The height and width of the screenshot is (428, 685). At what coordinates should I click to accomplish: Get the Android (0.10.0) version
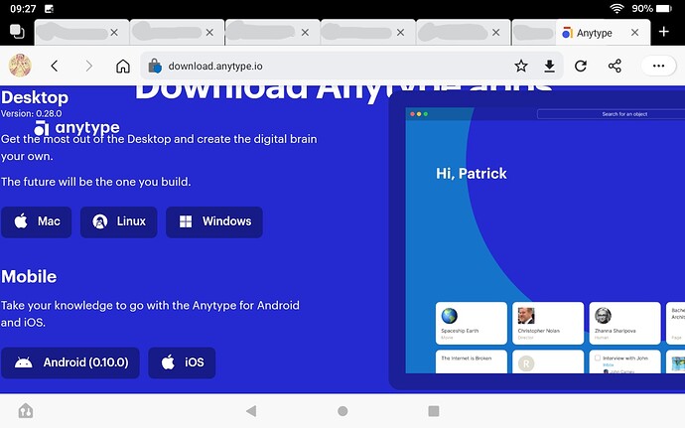tap(70, 362)
